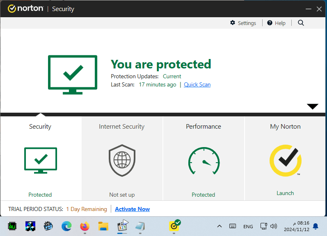Click Launch under My Norton
Viewport: 327px width, 236px height.
[x=285, y=193]
